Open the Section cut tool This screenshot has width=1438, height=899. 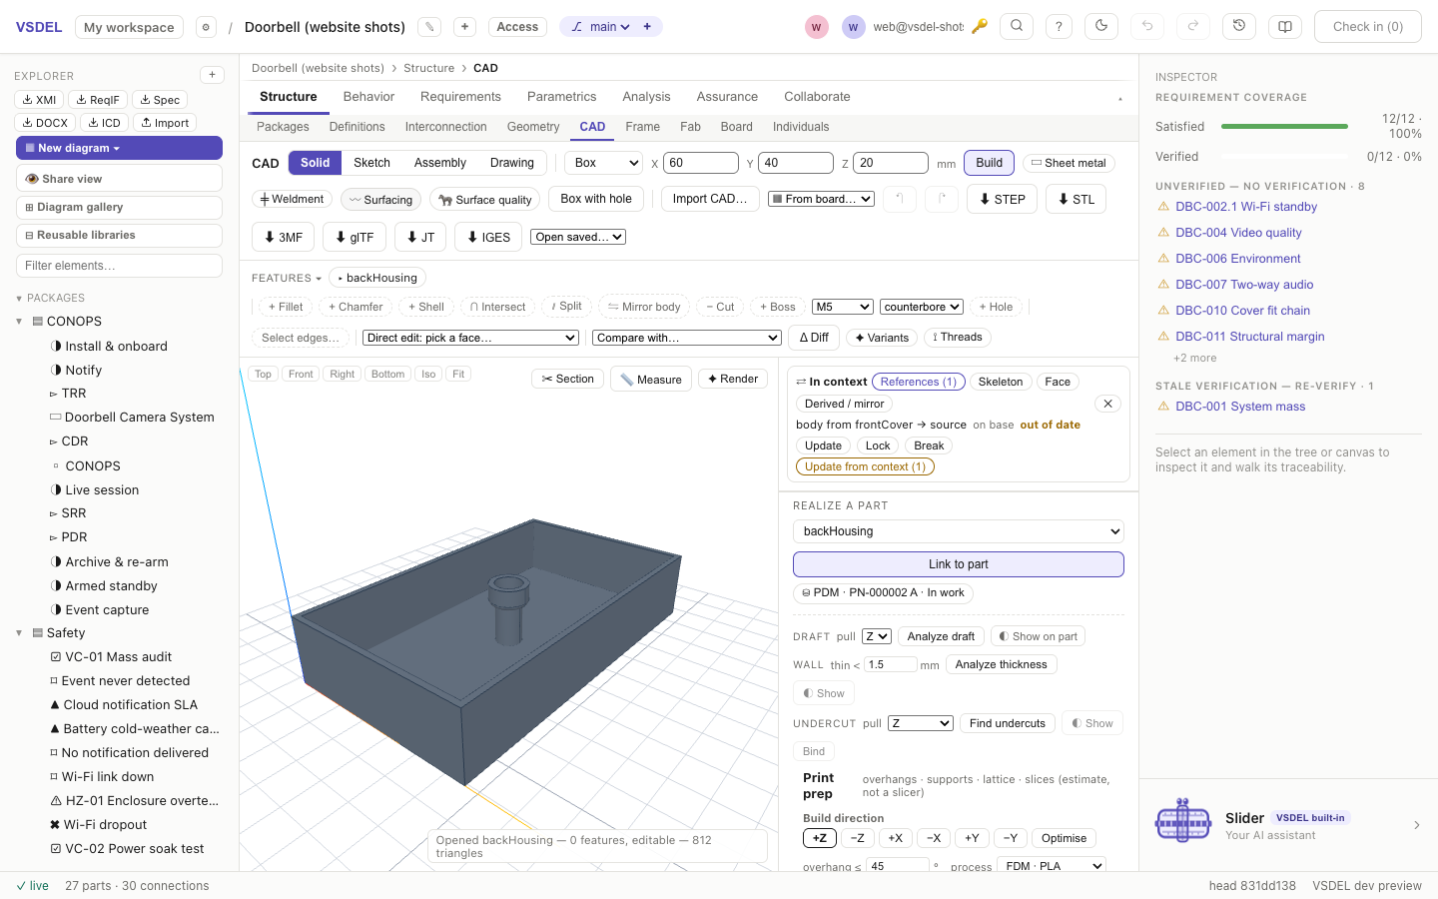[568, 380]
